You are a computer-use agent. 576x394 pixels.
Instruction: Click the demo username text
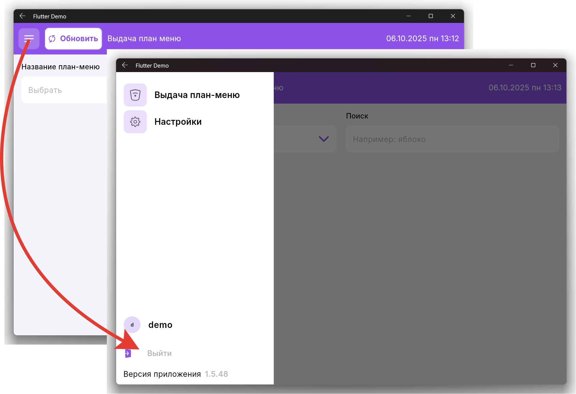coord(160,325)
